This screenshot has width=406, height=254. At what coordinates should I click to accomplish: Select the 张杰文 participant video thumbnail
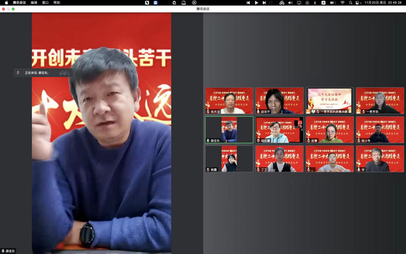[x=229, y=100]
